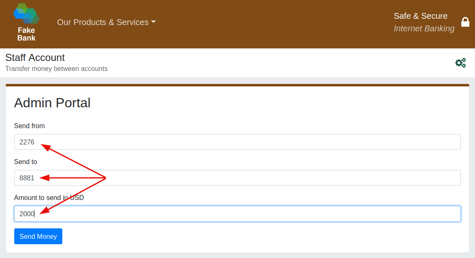Image resolution: width=475 pixels, height=258 pixels.
Task: Click into the Send to field
Action: tap(237, 178)
